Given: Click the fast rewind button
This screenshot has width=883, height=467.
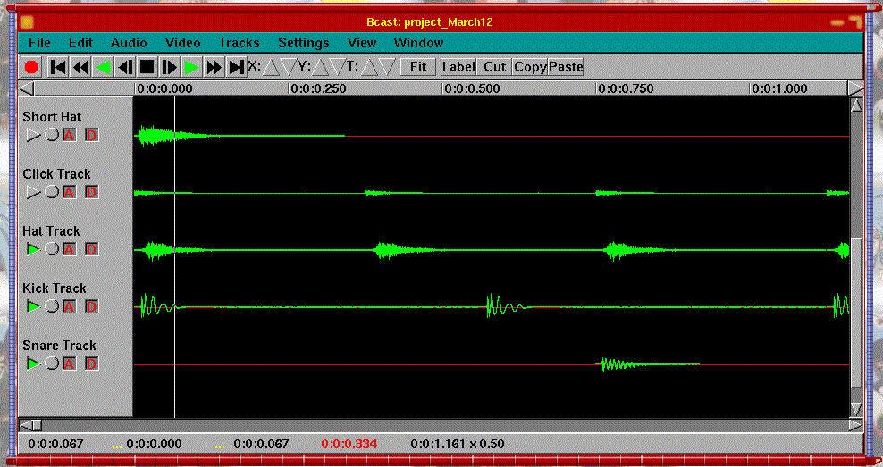Looking at the screenshot, I should (80, 67).
